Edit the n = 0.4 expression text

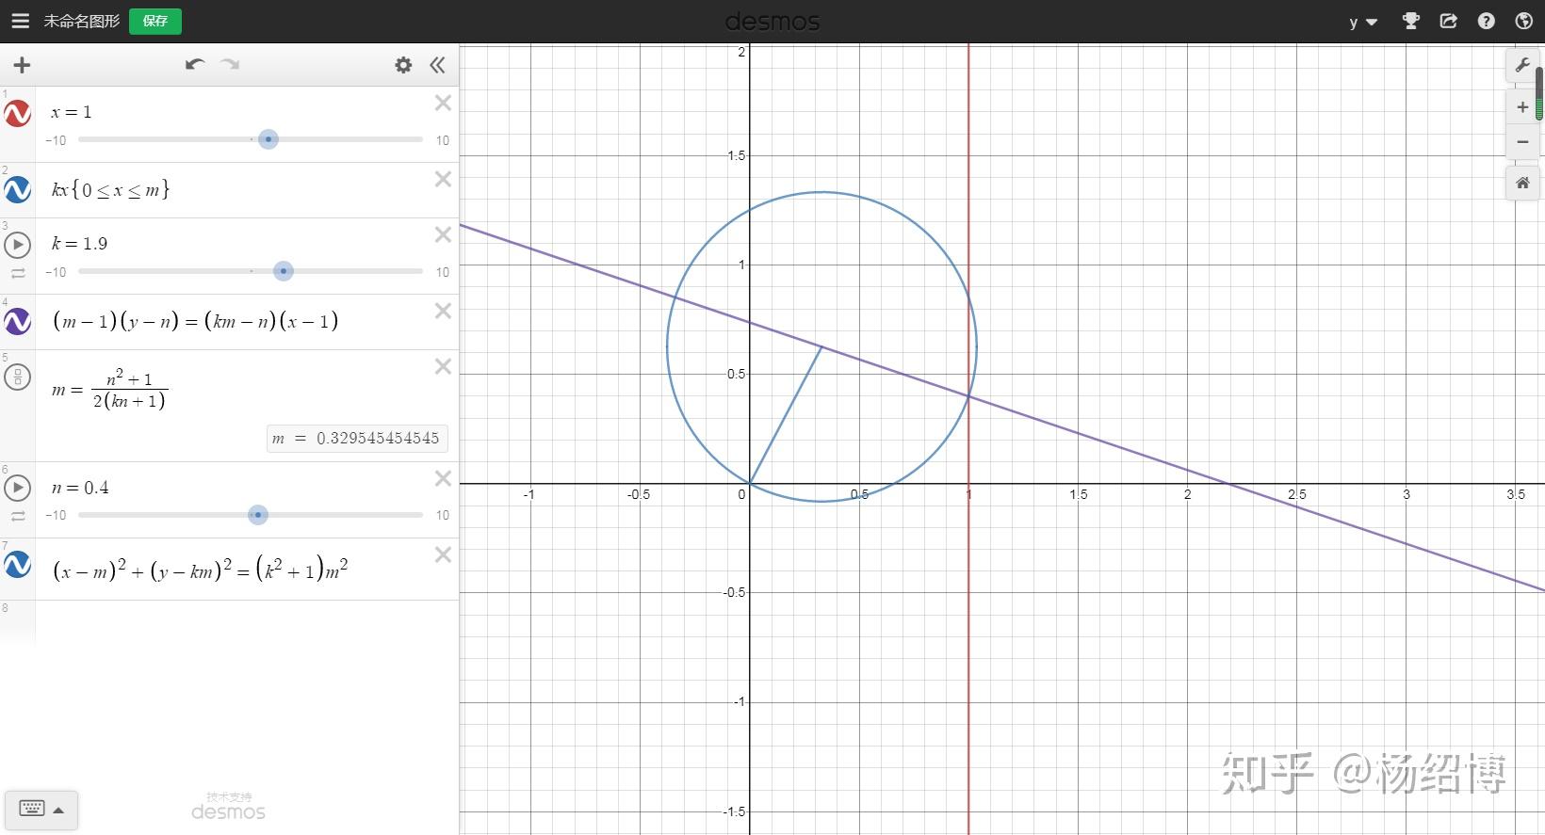pos(80,488)
